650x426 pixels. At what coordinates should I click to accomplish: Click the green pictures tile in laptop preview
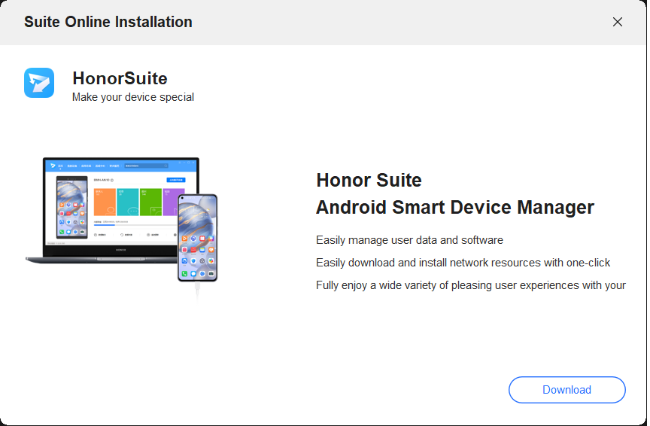click(150, 202)
